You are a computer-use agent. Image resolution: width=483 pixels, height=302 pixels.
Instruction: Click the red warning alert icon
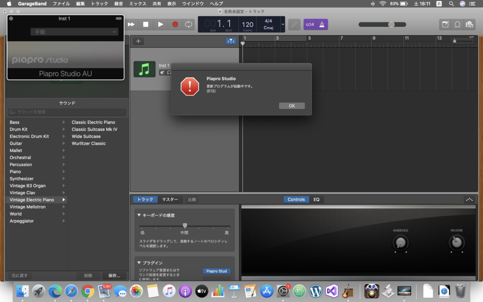190,86
